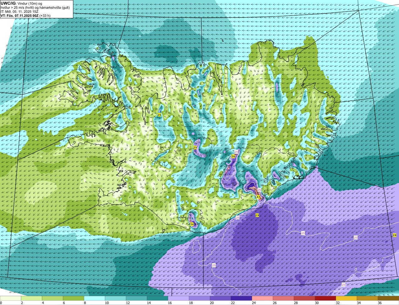This screenshot has width=399, height=305.
Task: Click the yellow 34 gust label near south coast
Action: coord(192,224)
